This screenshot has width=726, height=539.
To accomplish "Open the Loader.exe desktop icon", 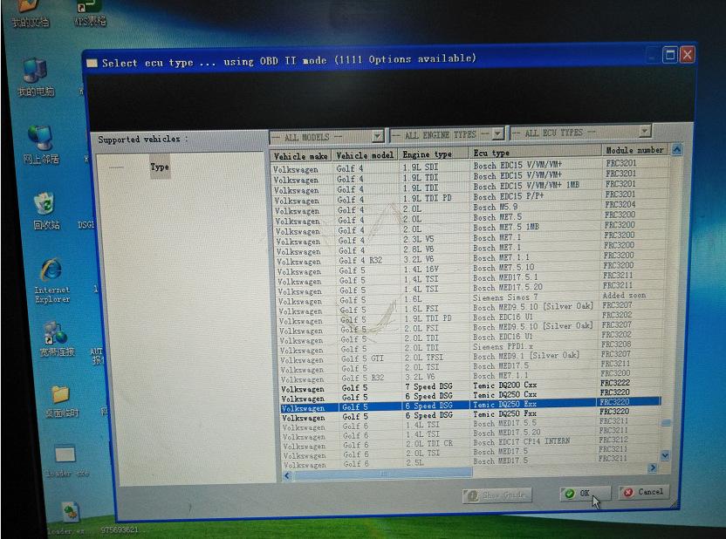I will coord(69,513).
